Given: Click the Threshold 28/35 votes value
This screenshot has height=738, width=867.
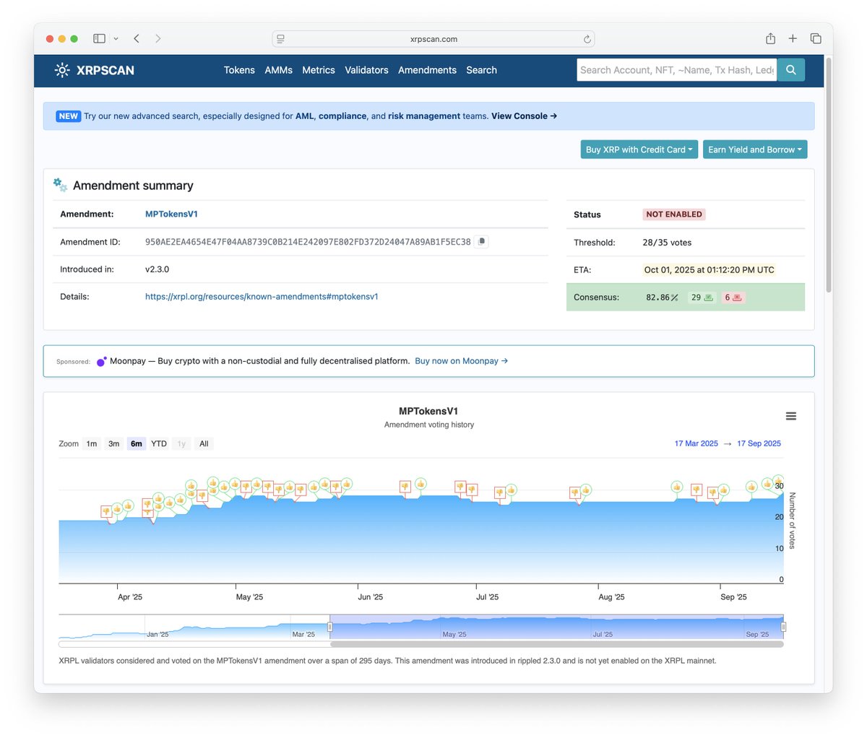Looking at the screenshot, I should point(667,243).
